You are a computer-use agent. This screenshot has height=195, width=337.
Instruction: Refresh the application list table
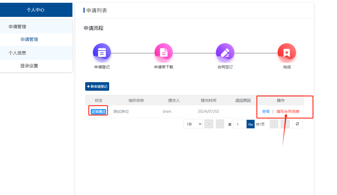(x=297, y=124)
